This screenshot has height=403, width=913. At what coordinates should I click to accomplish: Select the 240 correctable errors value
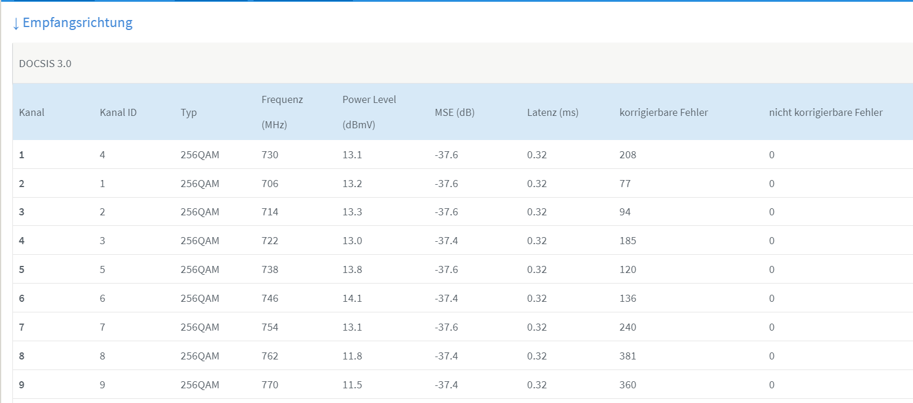pos(628,327)
